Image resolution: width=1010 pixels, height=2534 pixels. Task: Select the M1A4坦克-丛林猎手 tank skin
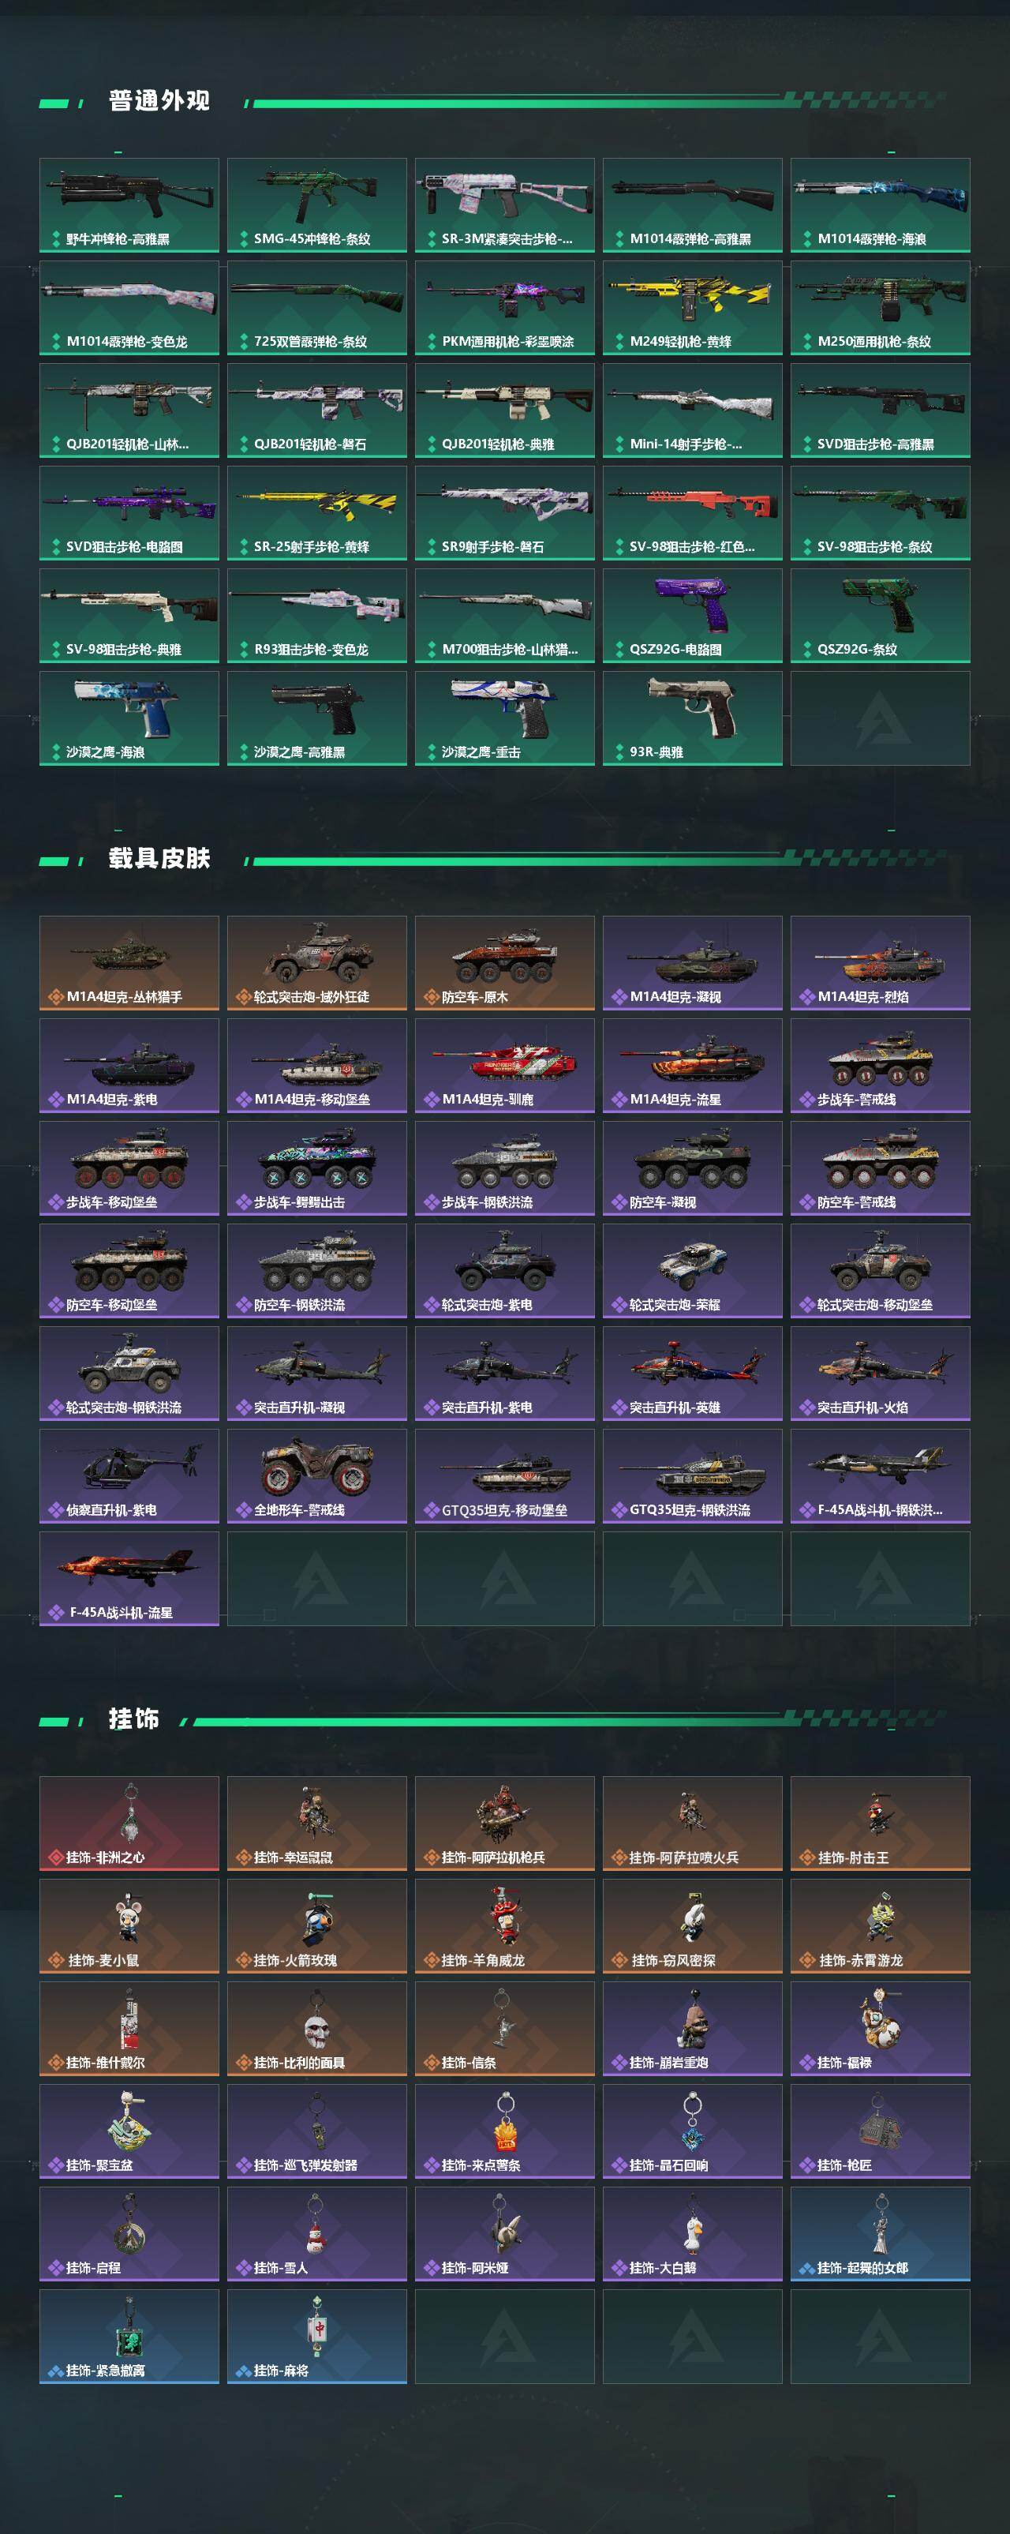(x=129, y=963)
